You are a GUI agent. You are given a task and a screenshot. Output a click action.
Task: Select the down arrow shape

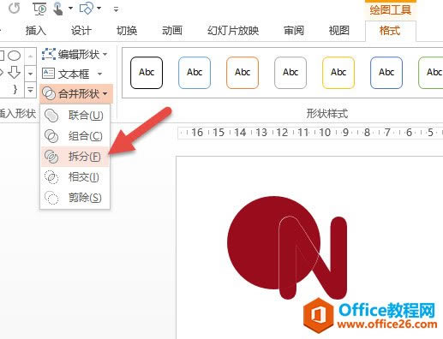coord(14,72)
